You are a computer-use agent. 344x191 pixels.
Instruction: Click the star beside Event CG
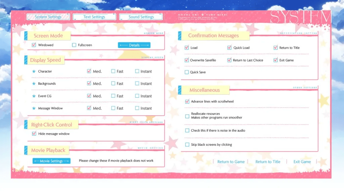[34, 96]
